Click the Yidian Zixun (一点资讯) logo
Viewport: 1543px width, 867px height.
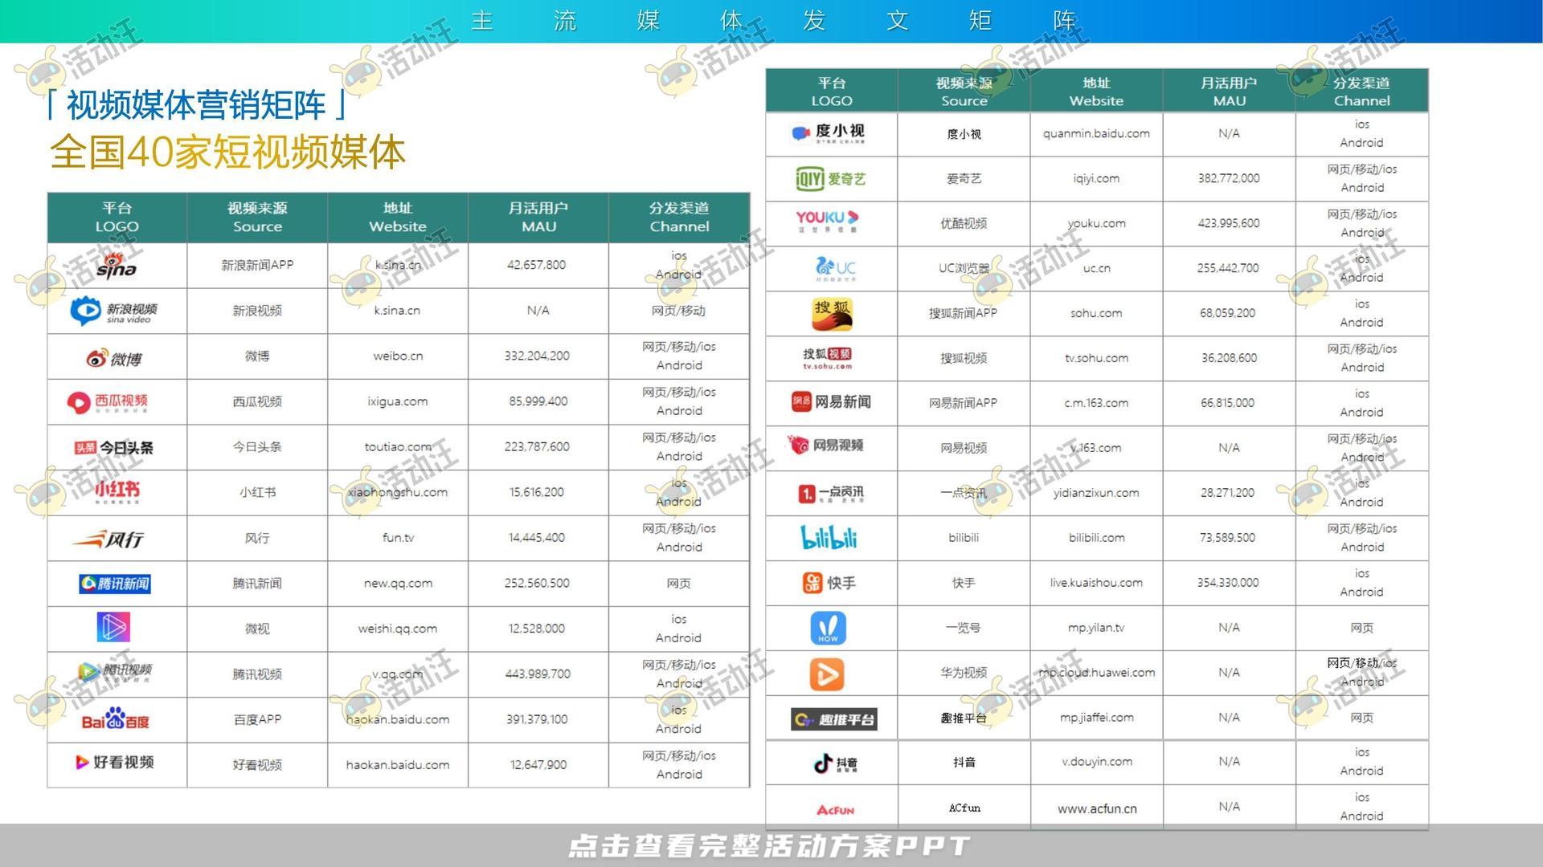[831, 494]
